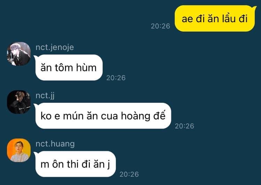Tap the nct.jj username label
This screenshot has height=185, width=261.
(45, 96)
